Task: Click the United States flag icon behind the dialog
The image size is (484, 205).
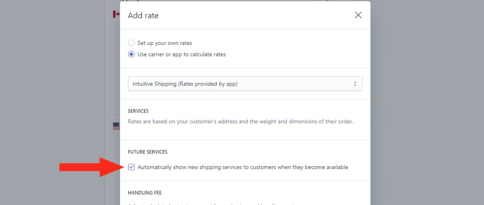Action: point(116,126)
